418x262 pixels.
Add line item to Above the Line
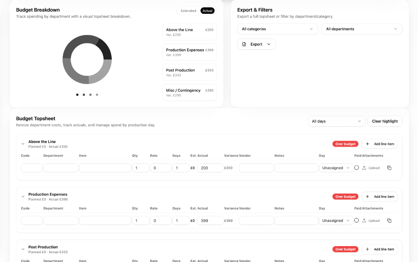[x=380, y=144]
